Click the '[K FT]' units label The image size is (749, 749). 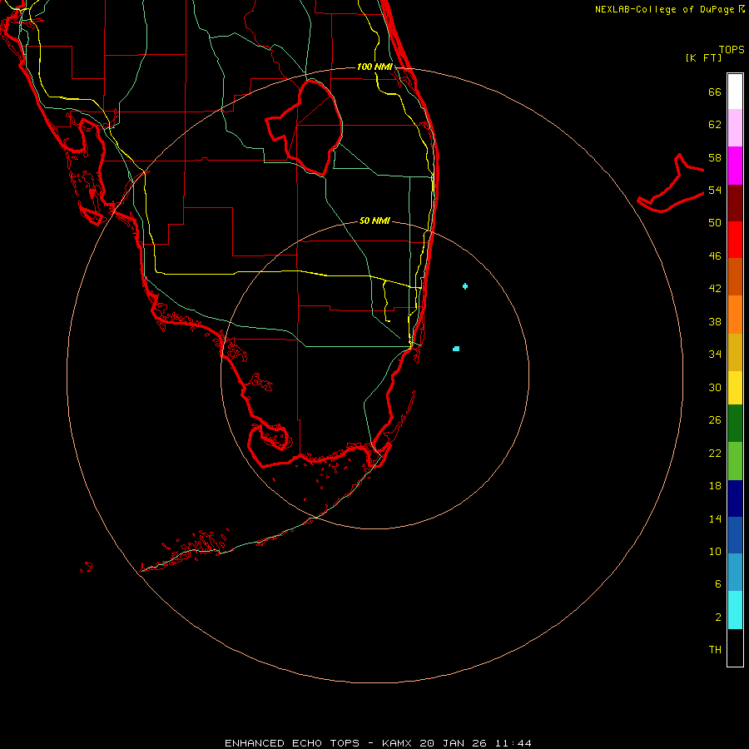(x=703, y=57)
